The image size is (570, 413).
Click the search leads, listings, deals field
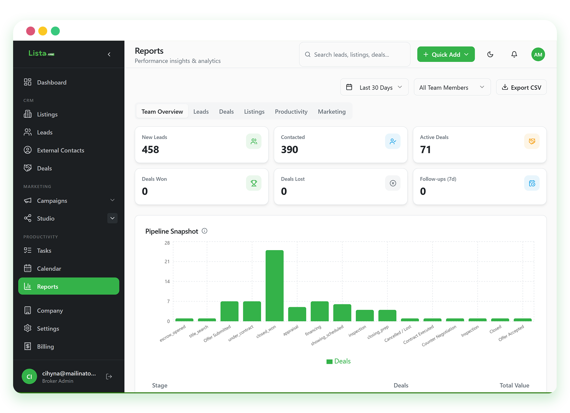354,54
